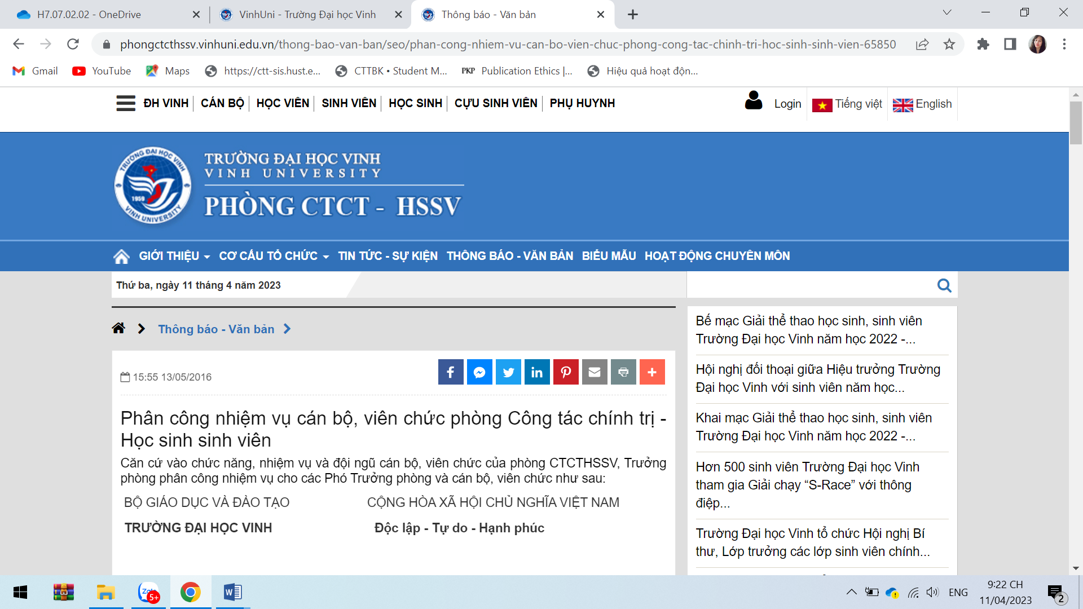Share article on LinkedIn
Viewport: 1083px width, 609px height.
(537, 372)
